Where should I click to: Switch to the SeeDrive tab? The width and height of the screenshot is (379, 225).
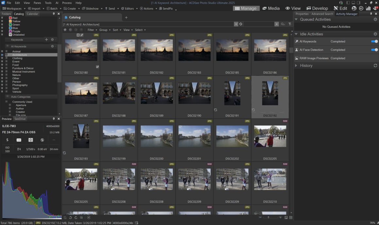20,119
